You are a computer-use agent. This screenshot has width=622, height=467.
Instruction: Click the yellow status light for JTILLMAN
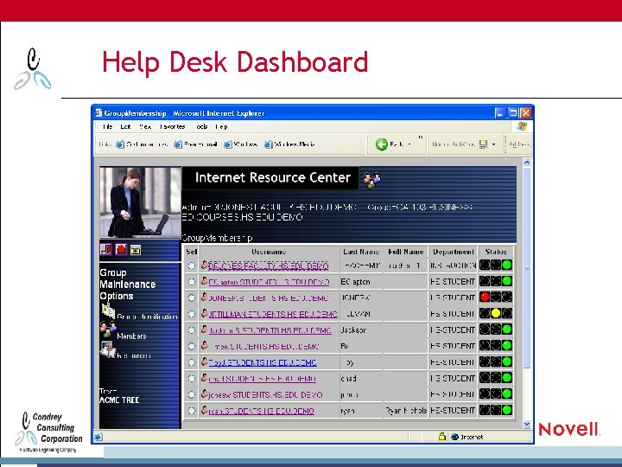tap(496, 313)
